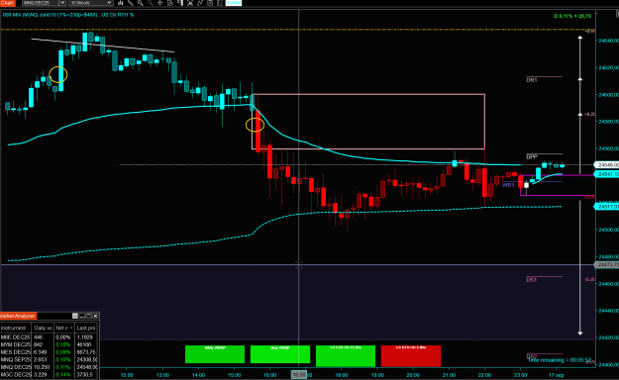Click the Day VWAP green status box

(x=280, y=354)
